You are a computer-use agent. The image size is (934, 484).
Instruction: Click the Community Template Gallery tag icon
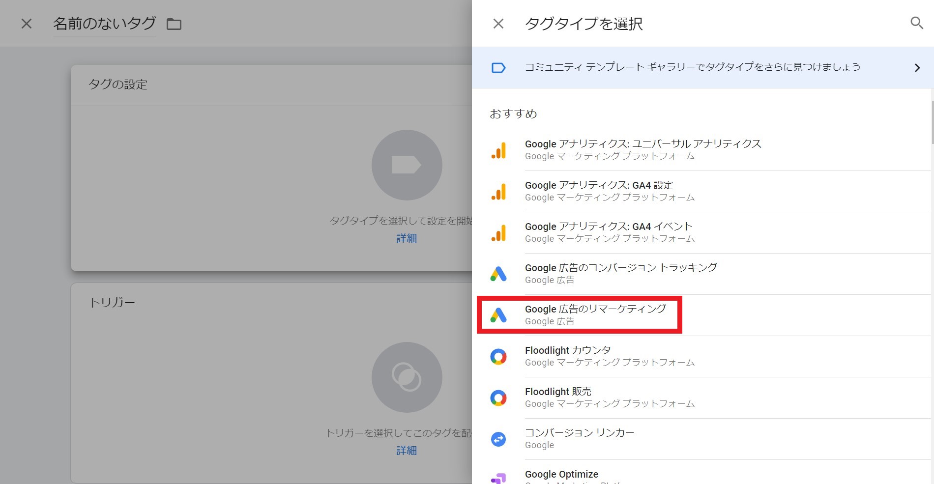pyautogui.click(x=498, y=68)
